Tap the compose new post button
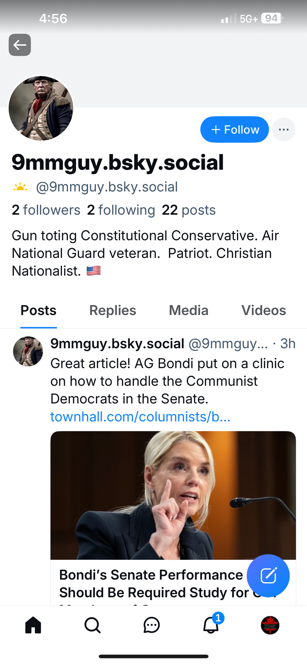This screenshot has width=307, height=664. [268, 576]
